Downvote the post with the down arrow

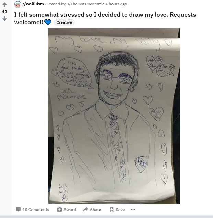[4, 19]
